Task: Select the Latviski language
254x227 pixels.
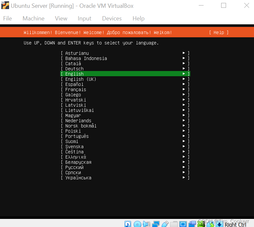Action: point(125,105)
